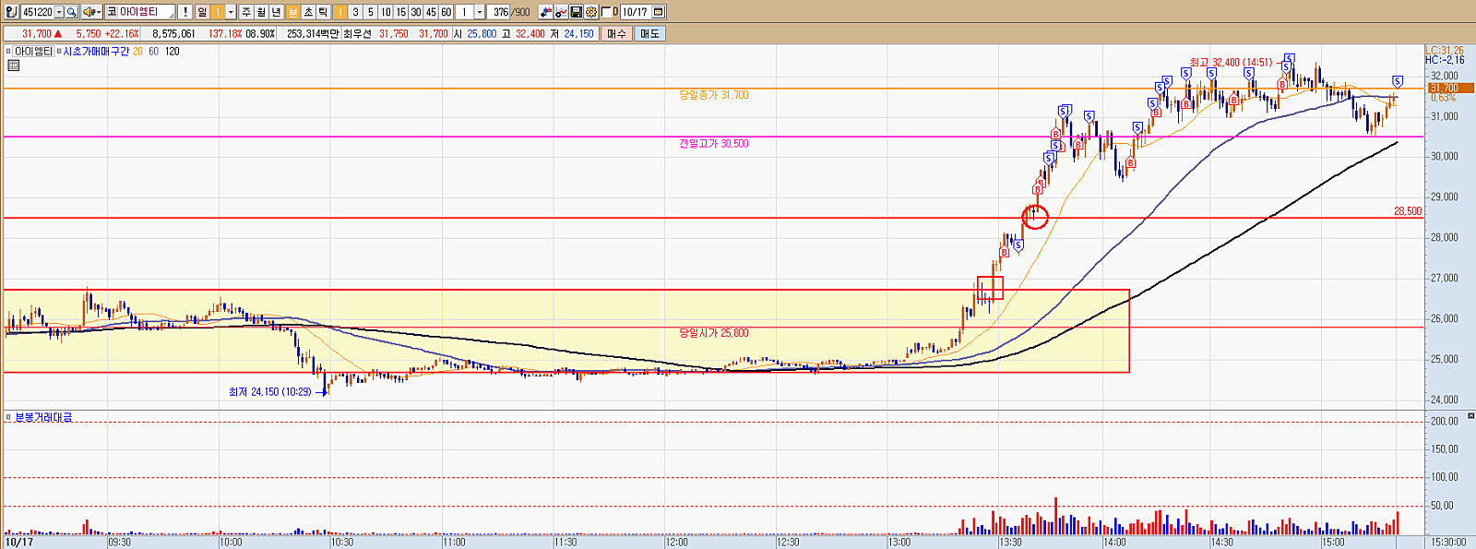Select the 초 (second) period button
This screenshot has width=1476, height=549.
(308, 12)
